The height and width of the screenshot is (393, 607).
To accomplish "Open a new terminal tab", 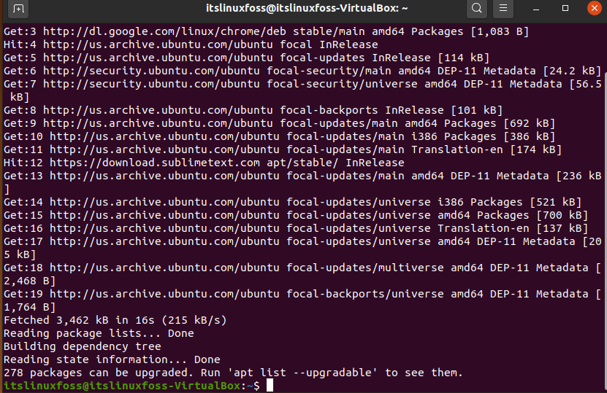I will (x=18, y=9).
